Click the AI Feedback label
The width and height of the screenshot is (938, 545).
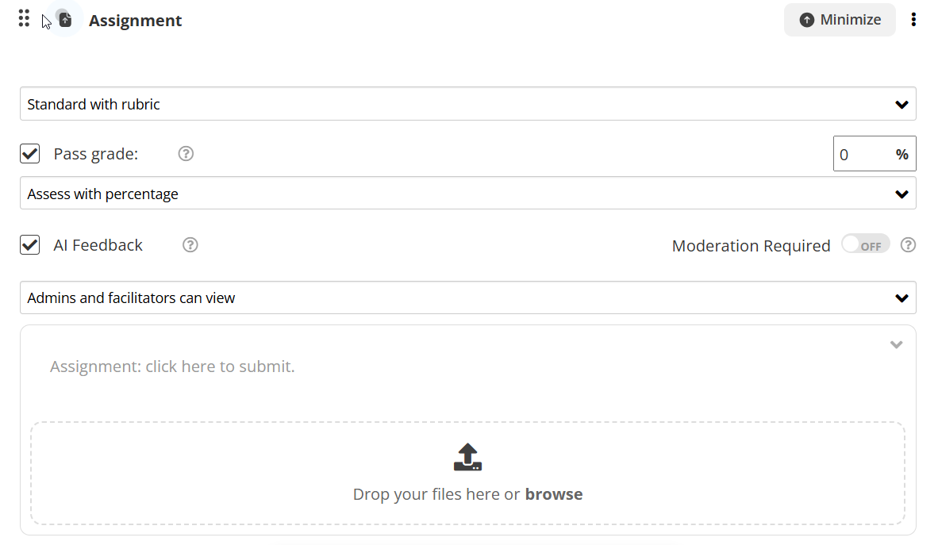pos(98,245)
